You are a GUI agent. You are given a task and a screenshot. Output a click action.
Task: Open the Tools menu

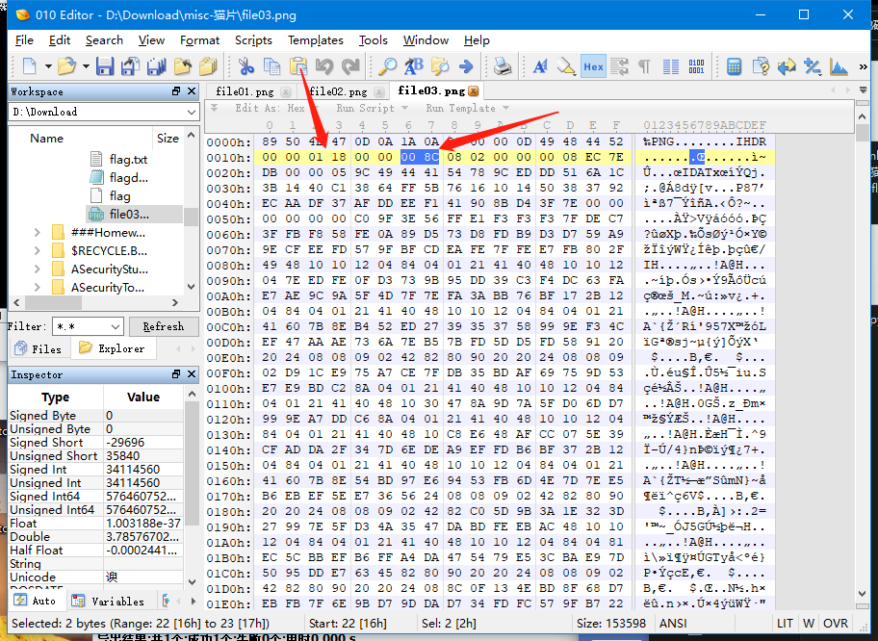pos(373,40)
